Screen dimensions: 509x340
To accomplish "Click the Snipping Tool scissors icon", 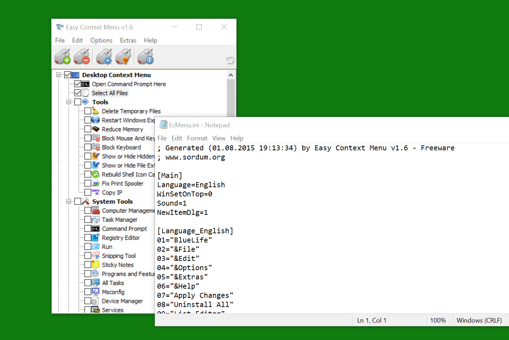I will point(96,256).
